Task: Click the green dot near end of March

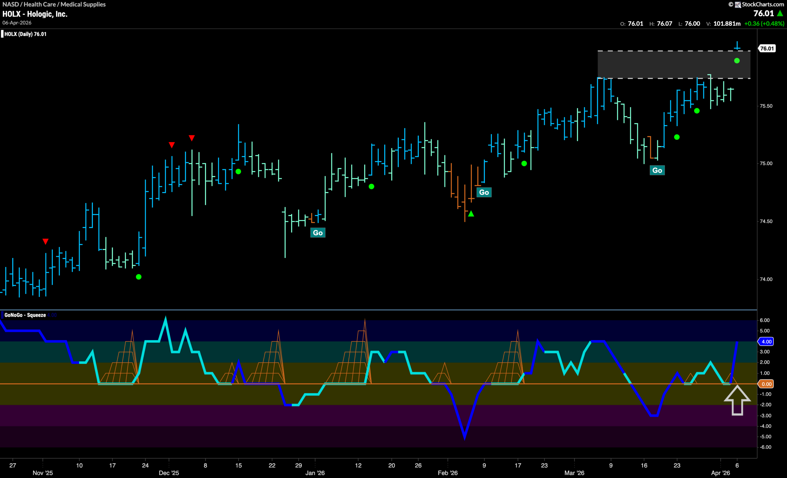Action: pyautogui.click(x=697, y=111)
